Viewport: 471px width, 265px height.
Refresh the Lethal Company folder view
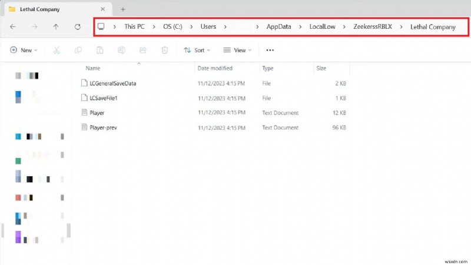click(78, 26)
